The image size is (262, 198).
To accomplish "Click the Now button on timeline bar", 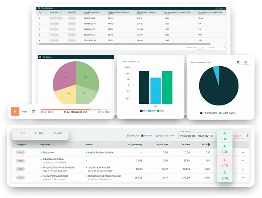I will (24, 112).
